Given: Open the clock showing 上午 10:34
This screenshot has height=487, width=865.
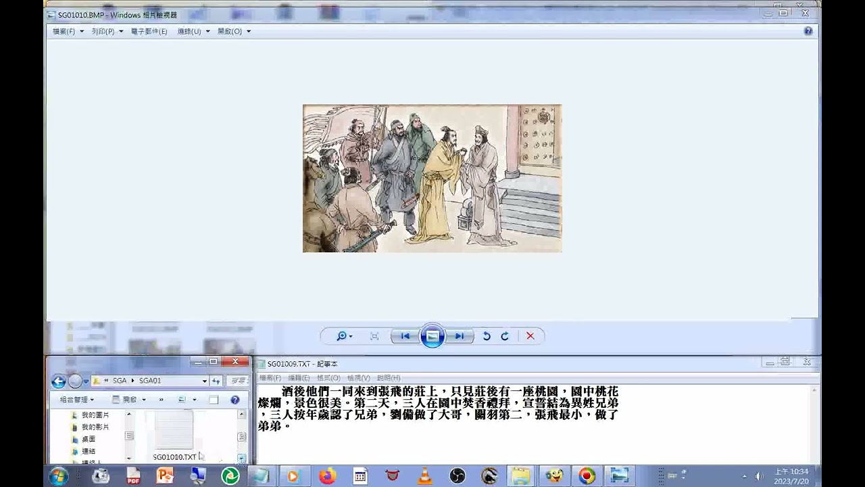Looking at the screenshot, I should pos(791,476).
